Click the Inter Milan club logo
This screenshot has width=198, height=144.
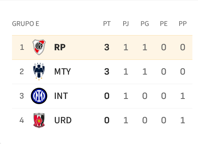(x=39, y=96)
